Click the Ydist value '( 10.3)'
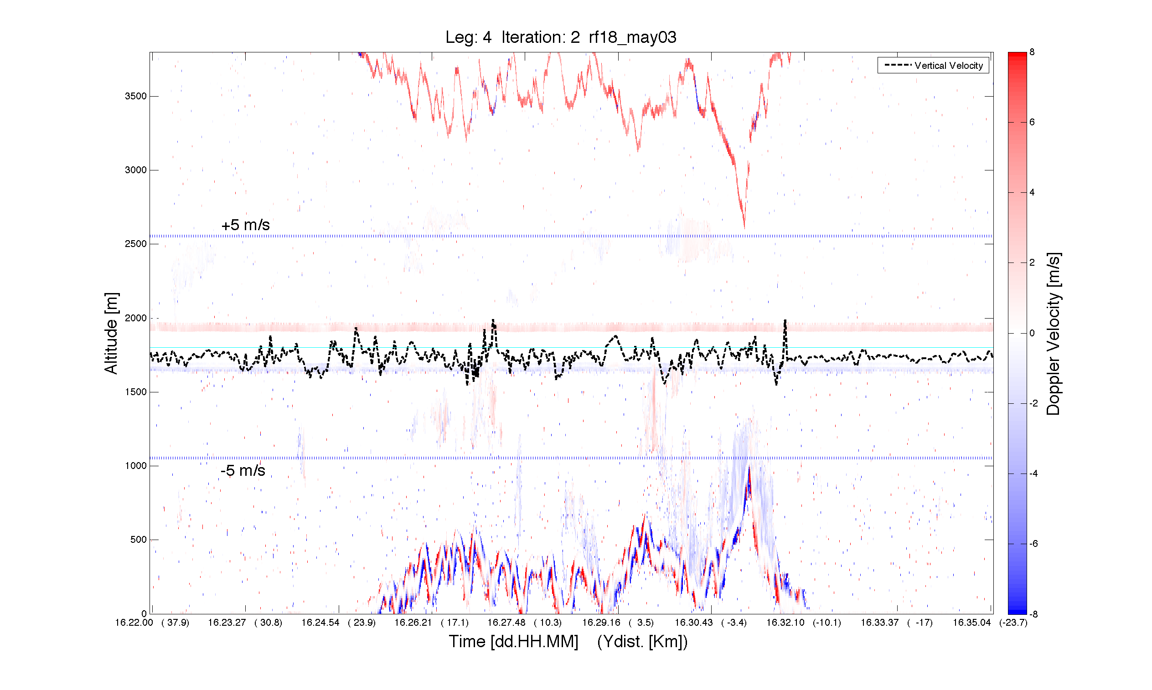Viewport: 1152px width, 690px height. pos(548,623)
